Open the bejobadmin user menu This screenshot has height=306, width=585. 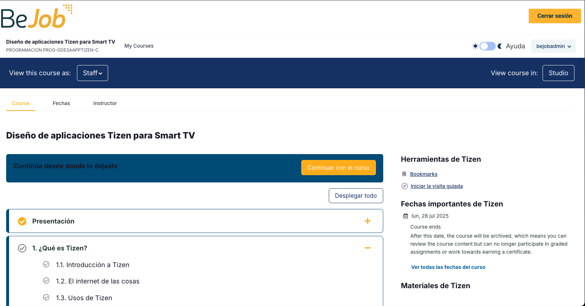(553, 46)
